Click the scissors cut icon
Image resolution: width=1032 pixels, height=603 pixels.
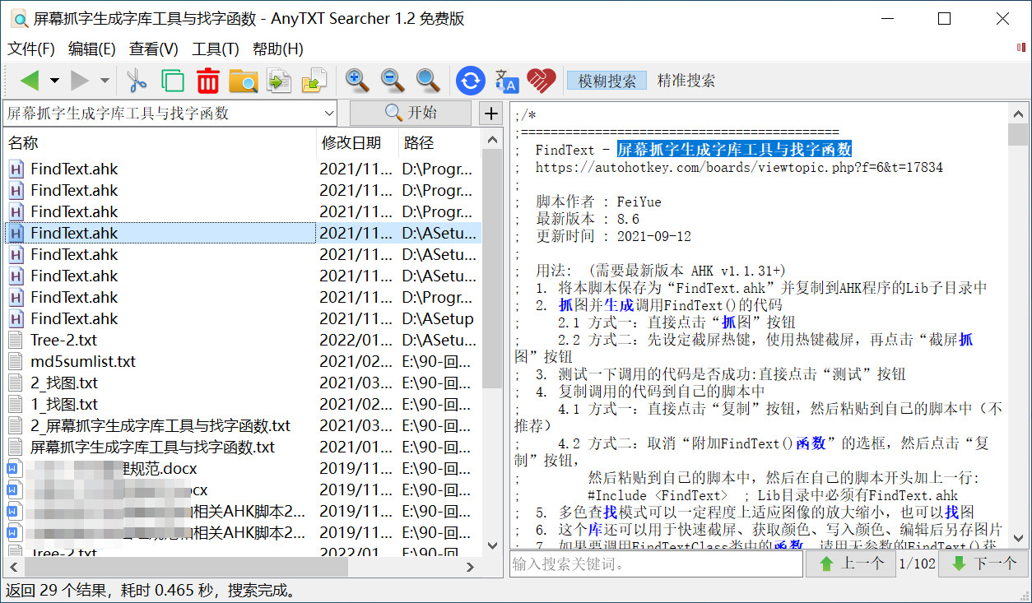point(136,81)
